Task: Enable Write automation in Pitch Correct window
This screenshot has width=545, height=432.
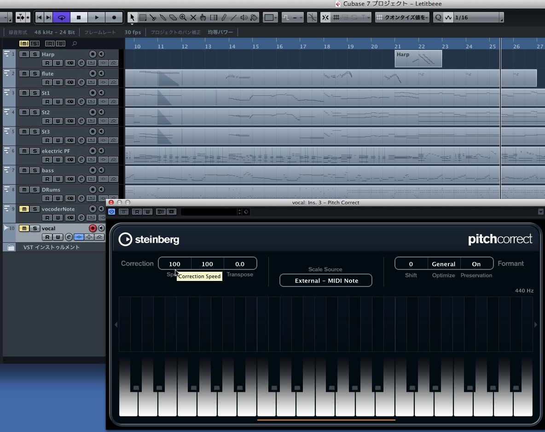Action: pos(148,211)
